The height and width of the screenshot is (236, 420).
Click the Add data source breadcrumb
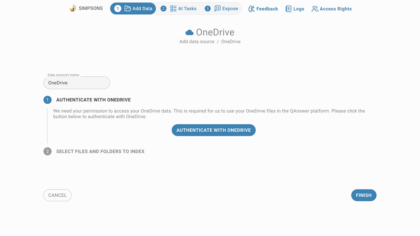[197, 41]
